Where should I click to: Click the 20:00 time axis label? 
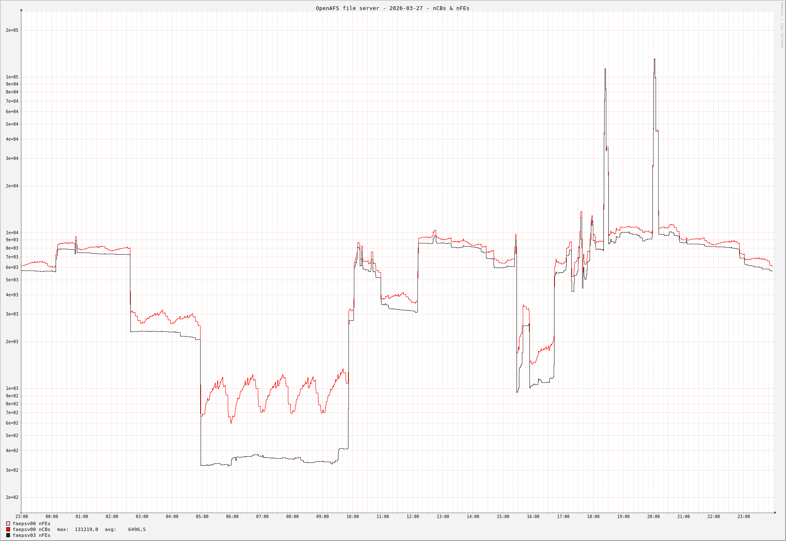[653, 517]
